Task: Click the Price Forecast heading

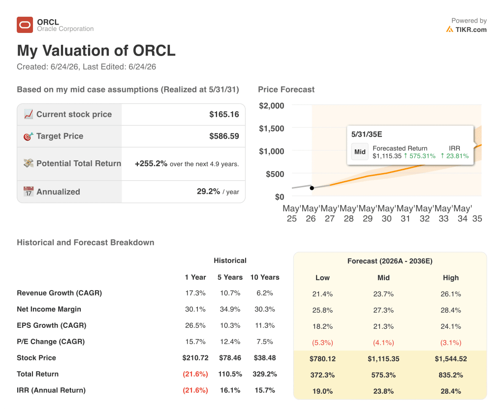Action: [x=286, y=89]
